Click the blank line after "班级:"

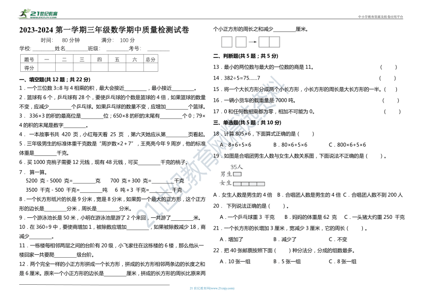click(x=117, y=50)
